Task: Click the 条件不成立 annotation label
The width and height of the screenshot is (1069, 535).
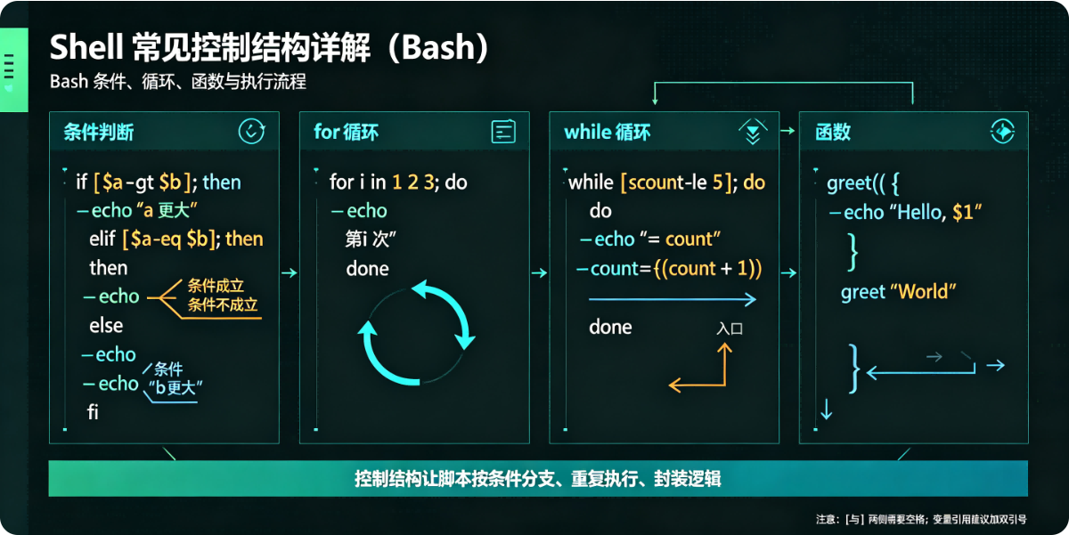Action: (223, 305)
